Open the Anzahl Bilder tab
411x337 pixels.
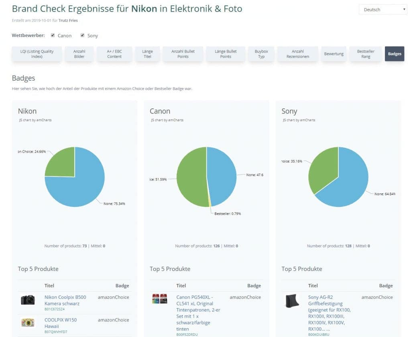tap(79, 54)
